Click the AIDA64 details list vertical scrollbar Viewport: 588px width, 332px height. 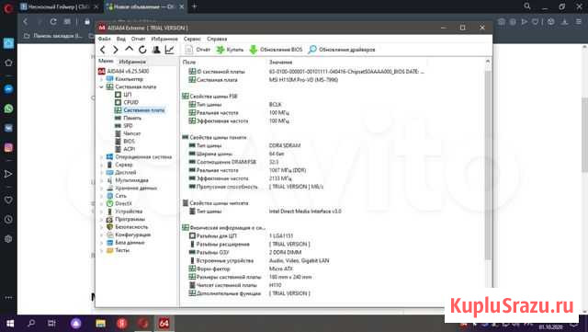(488, 166)
